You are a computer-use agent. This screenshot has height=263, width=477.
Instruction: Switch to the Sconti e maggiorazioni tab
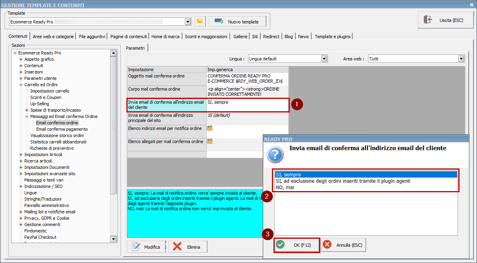click(x=206, y=36)
